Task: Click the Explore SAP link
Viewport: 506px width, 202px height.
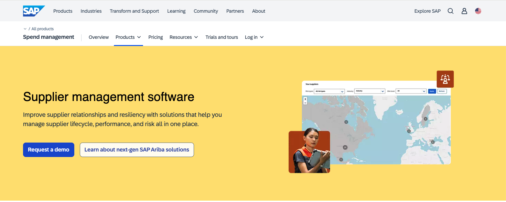Action: click(428, 11)
